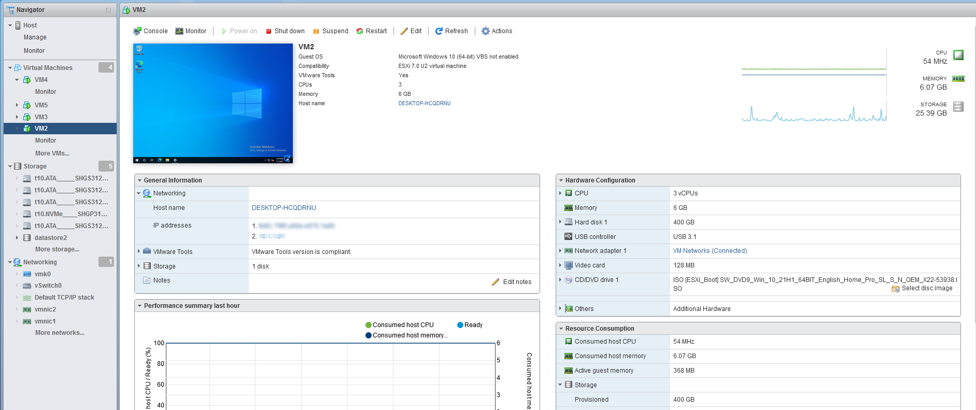Expand the datastore2 tree node
The image size is (976, 410).
(x=17, y=238)
